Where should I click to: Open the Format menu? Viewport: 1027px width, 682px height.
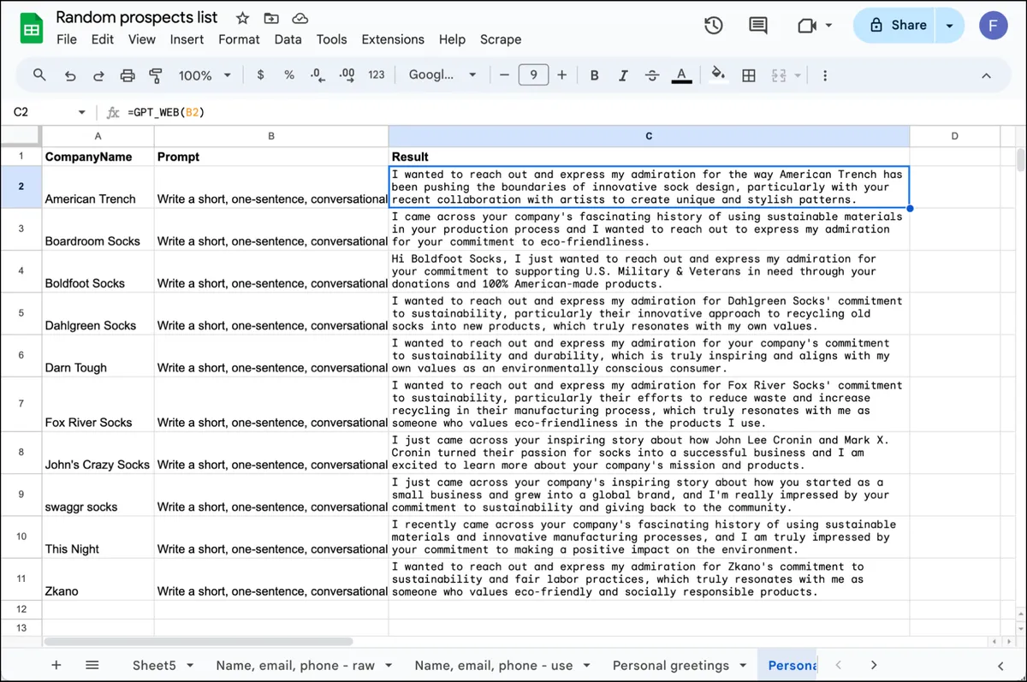pos(239,39)
